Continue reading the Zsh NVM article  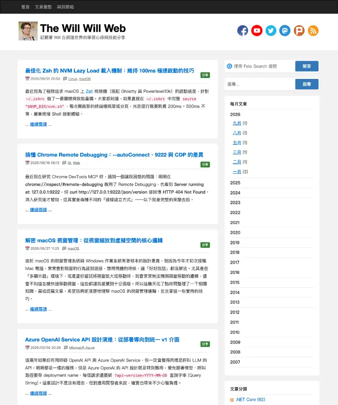pos(38,124)
